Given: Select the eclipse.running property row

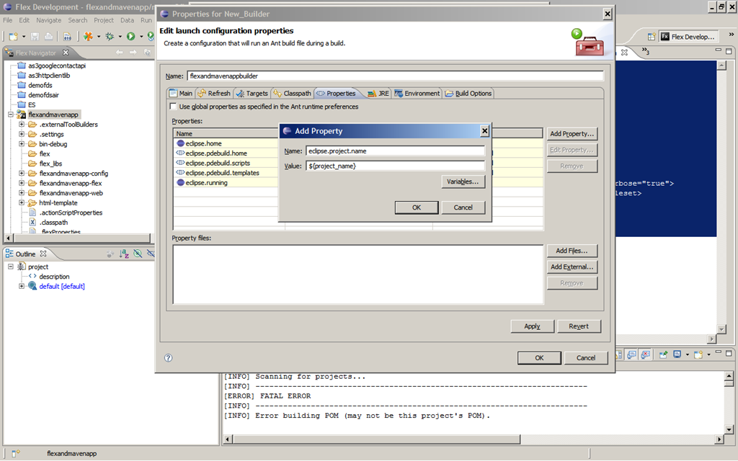Looking at the screenshot, I should pyautogui.click(x=226, y=182).
